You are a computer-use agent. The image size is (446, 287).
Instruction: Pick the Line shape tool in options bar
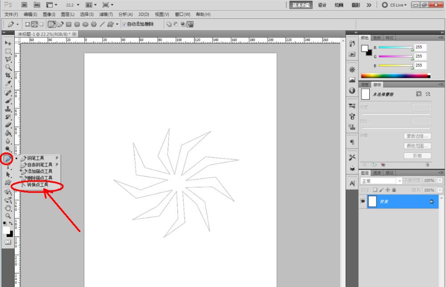pos(102,24)
